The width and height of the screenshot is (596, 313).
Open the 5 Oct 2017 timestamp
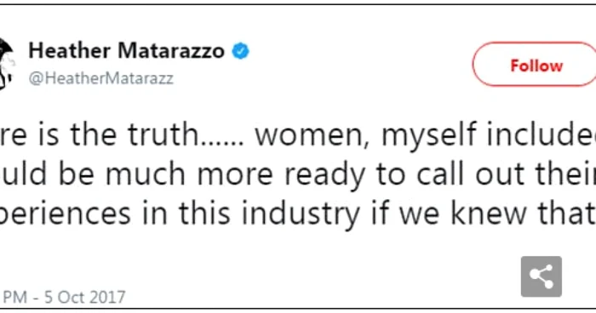tap(63, 297)
